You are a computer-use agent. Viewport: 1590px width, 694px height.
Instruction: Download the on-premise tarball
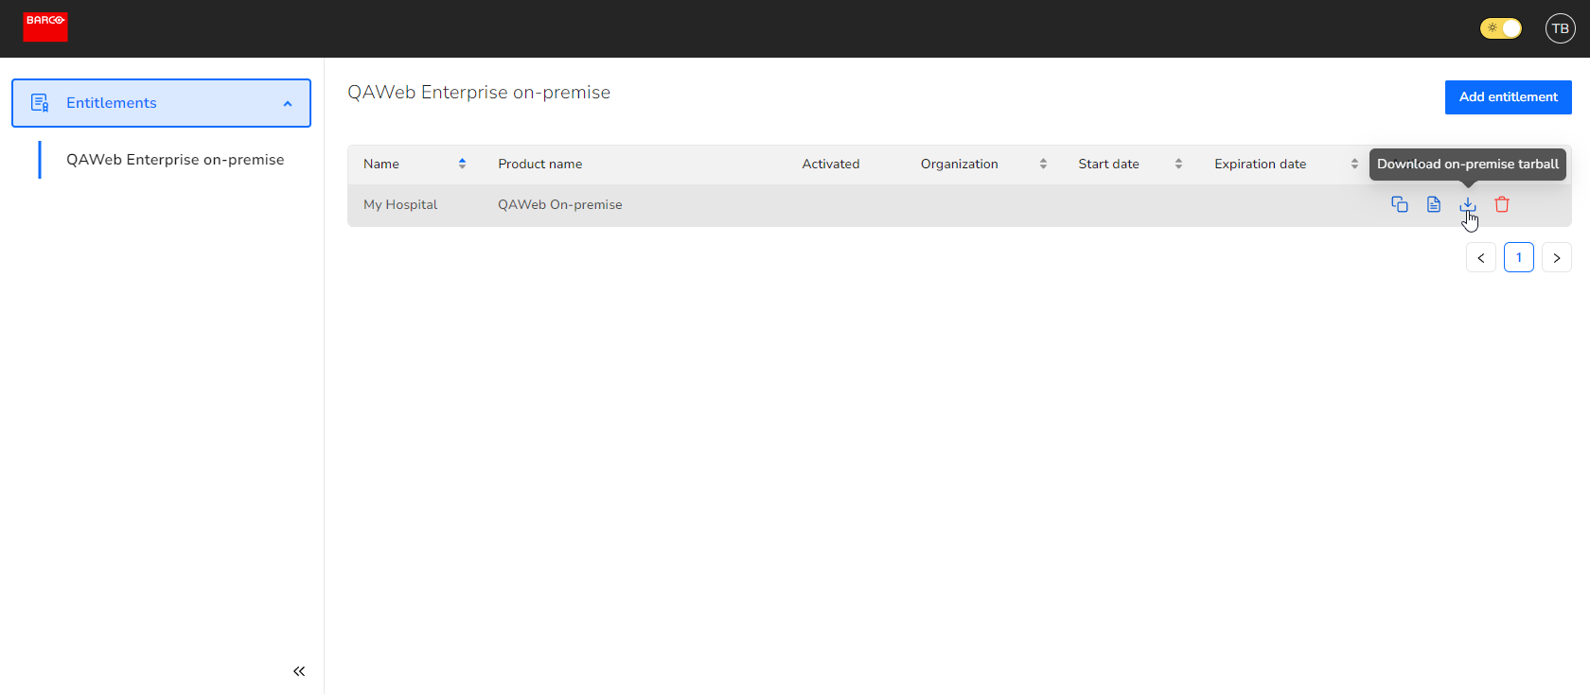tap(1468, 204)
